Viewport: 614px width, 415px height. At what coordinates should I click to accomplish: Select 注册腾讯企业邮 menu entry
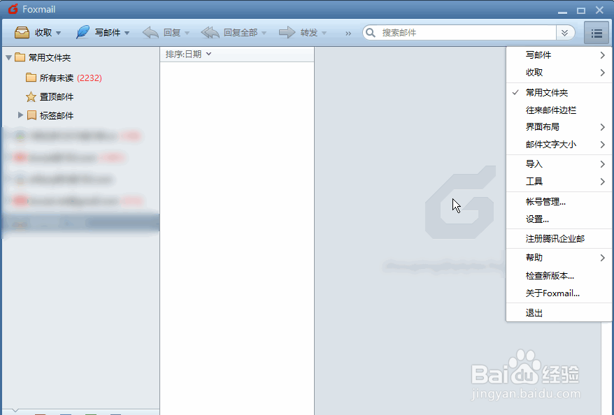pyautogui.click(x=559, y=239)
